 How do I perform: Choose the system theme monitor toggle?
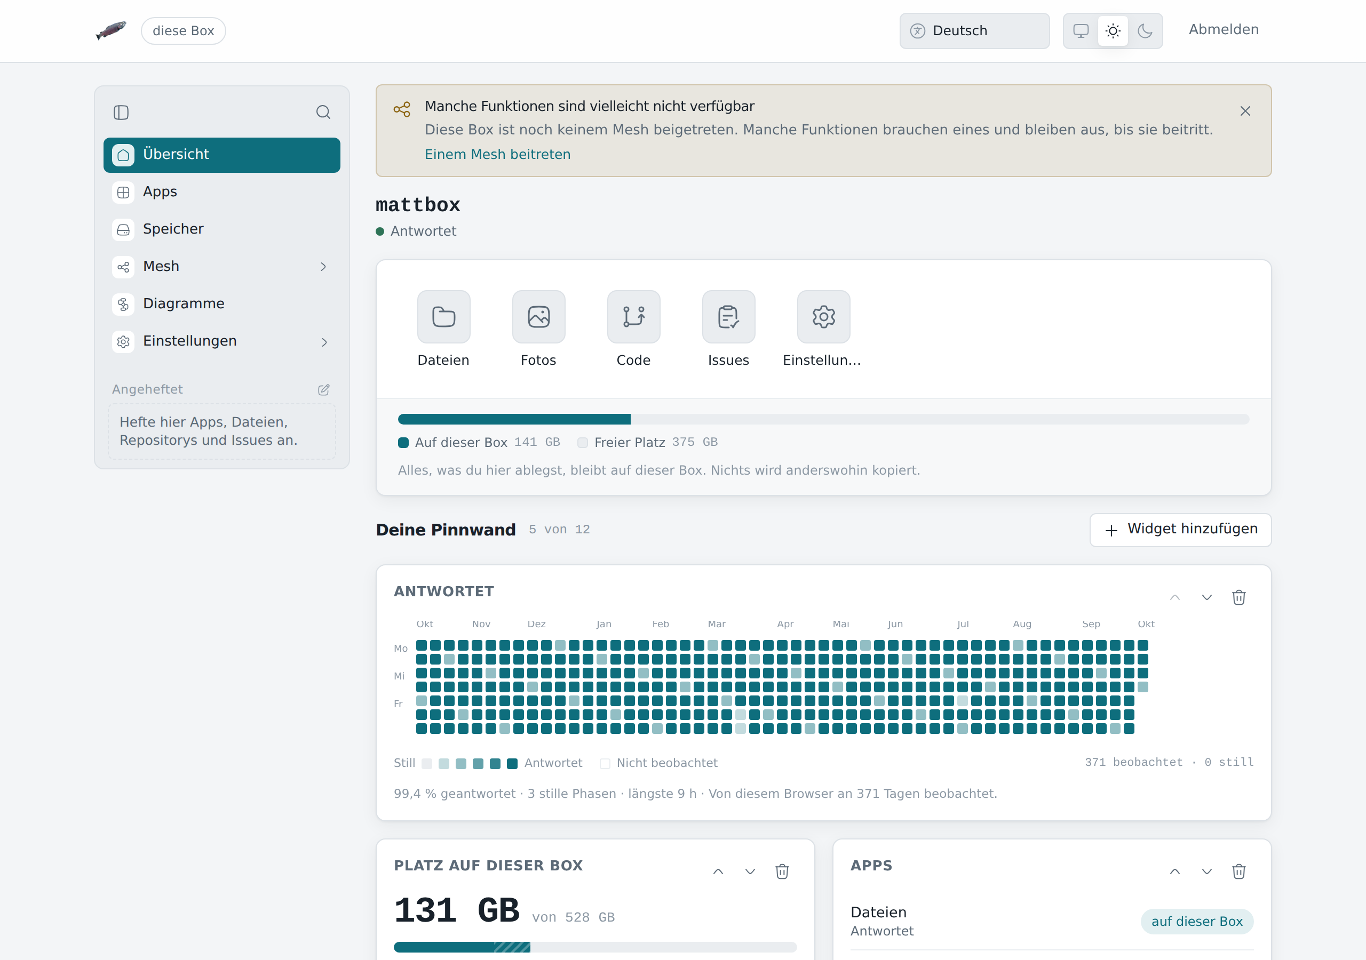point(1081,31)
